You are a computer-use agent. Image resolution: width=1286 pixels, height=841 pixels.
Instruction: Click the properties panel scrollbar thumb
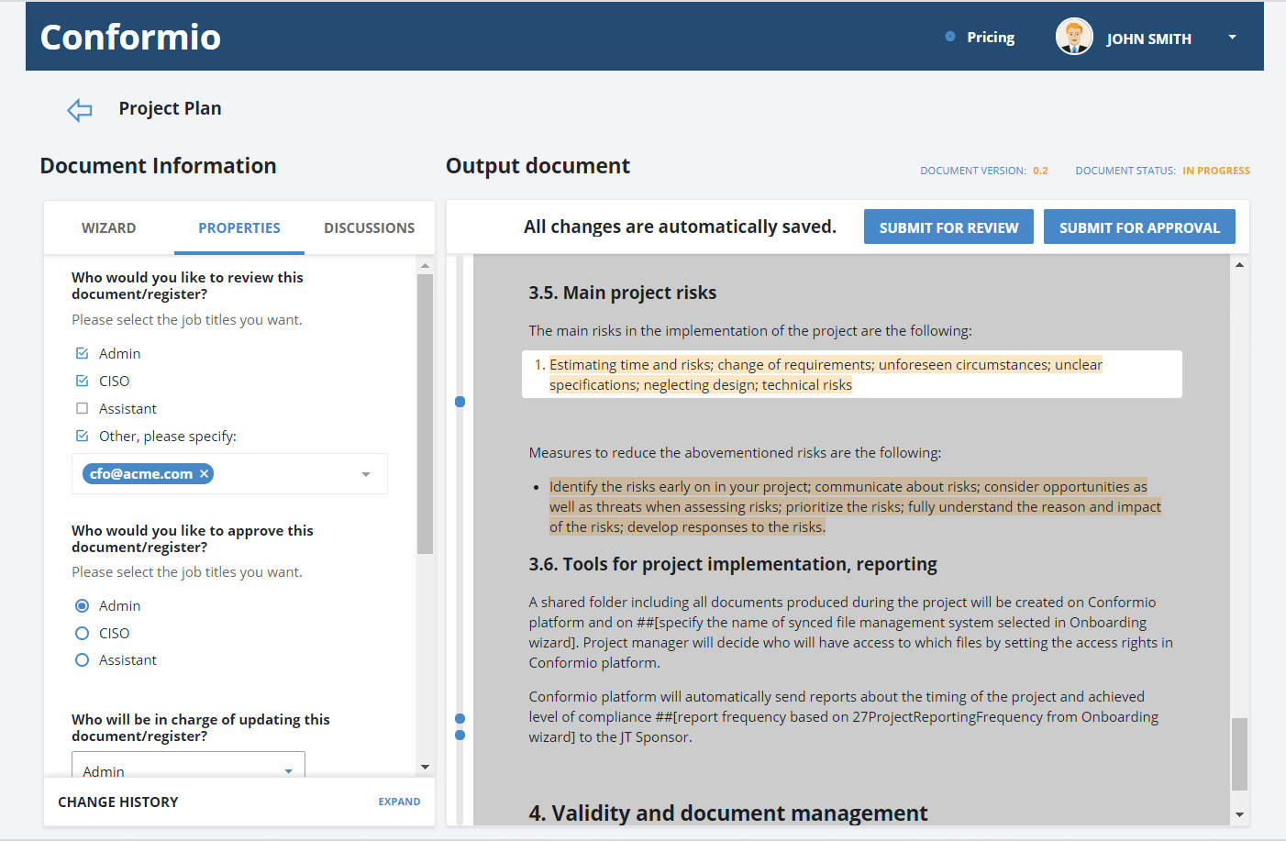click(425, 414)
